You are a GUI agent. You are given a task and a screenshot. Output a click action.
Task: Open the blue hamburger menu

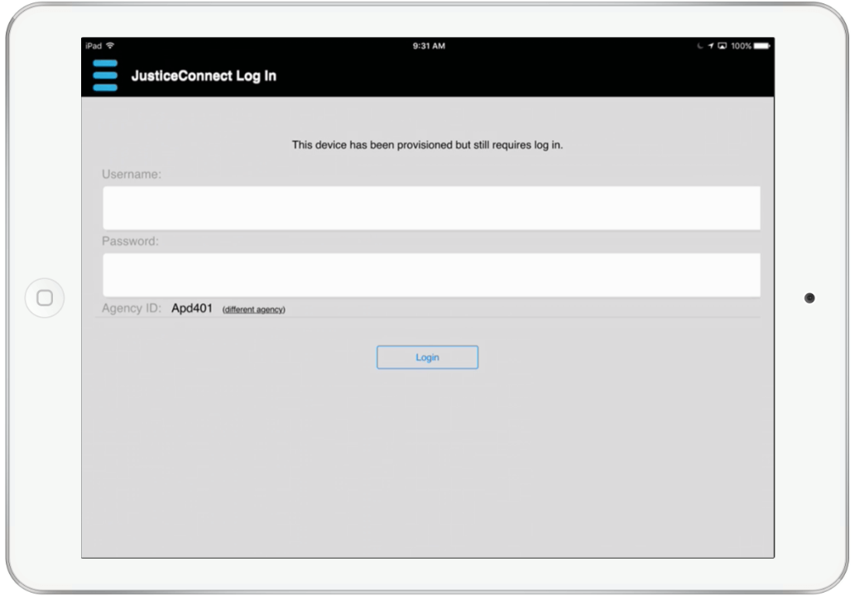[x=105, y=75]
